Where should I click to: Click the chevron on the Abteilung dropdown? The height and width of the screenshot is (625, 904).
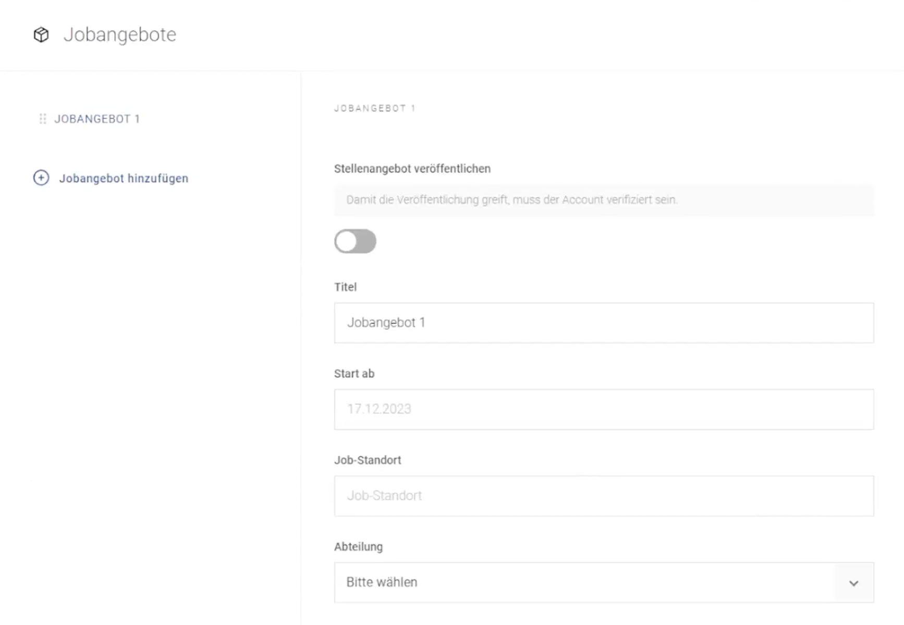853,583
